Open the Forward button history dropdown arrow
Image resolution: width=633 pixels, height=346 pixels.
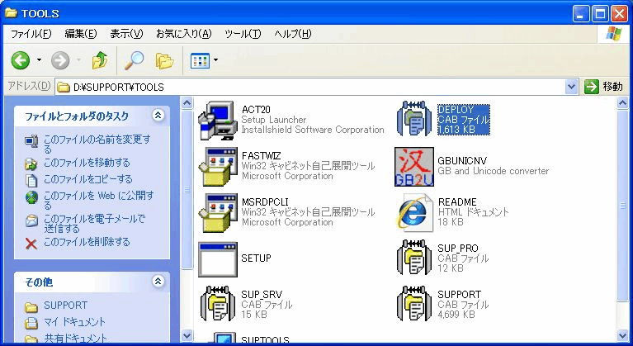pyautogui.click(x=78, y=60)
